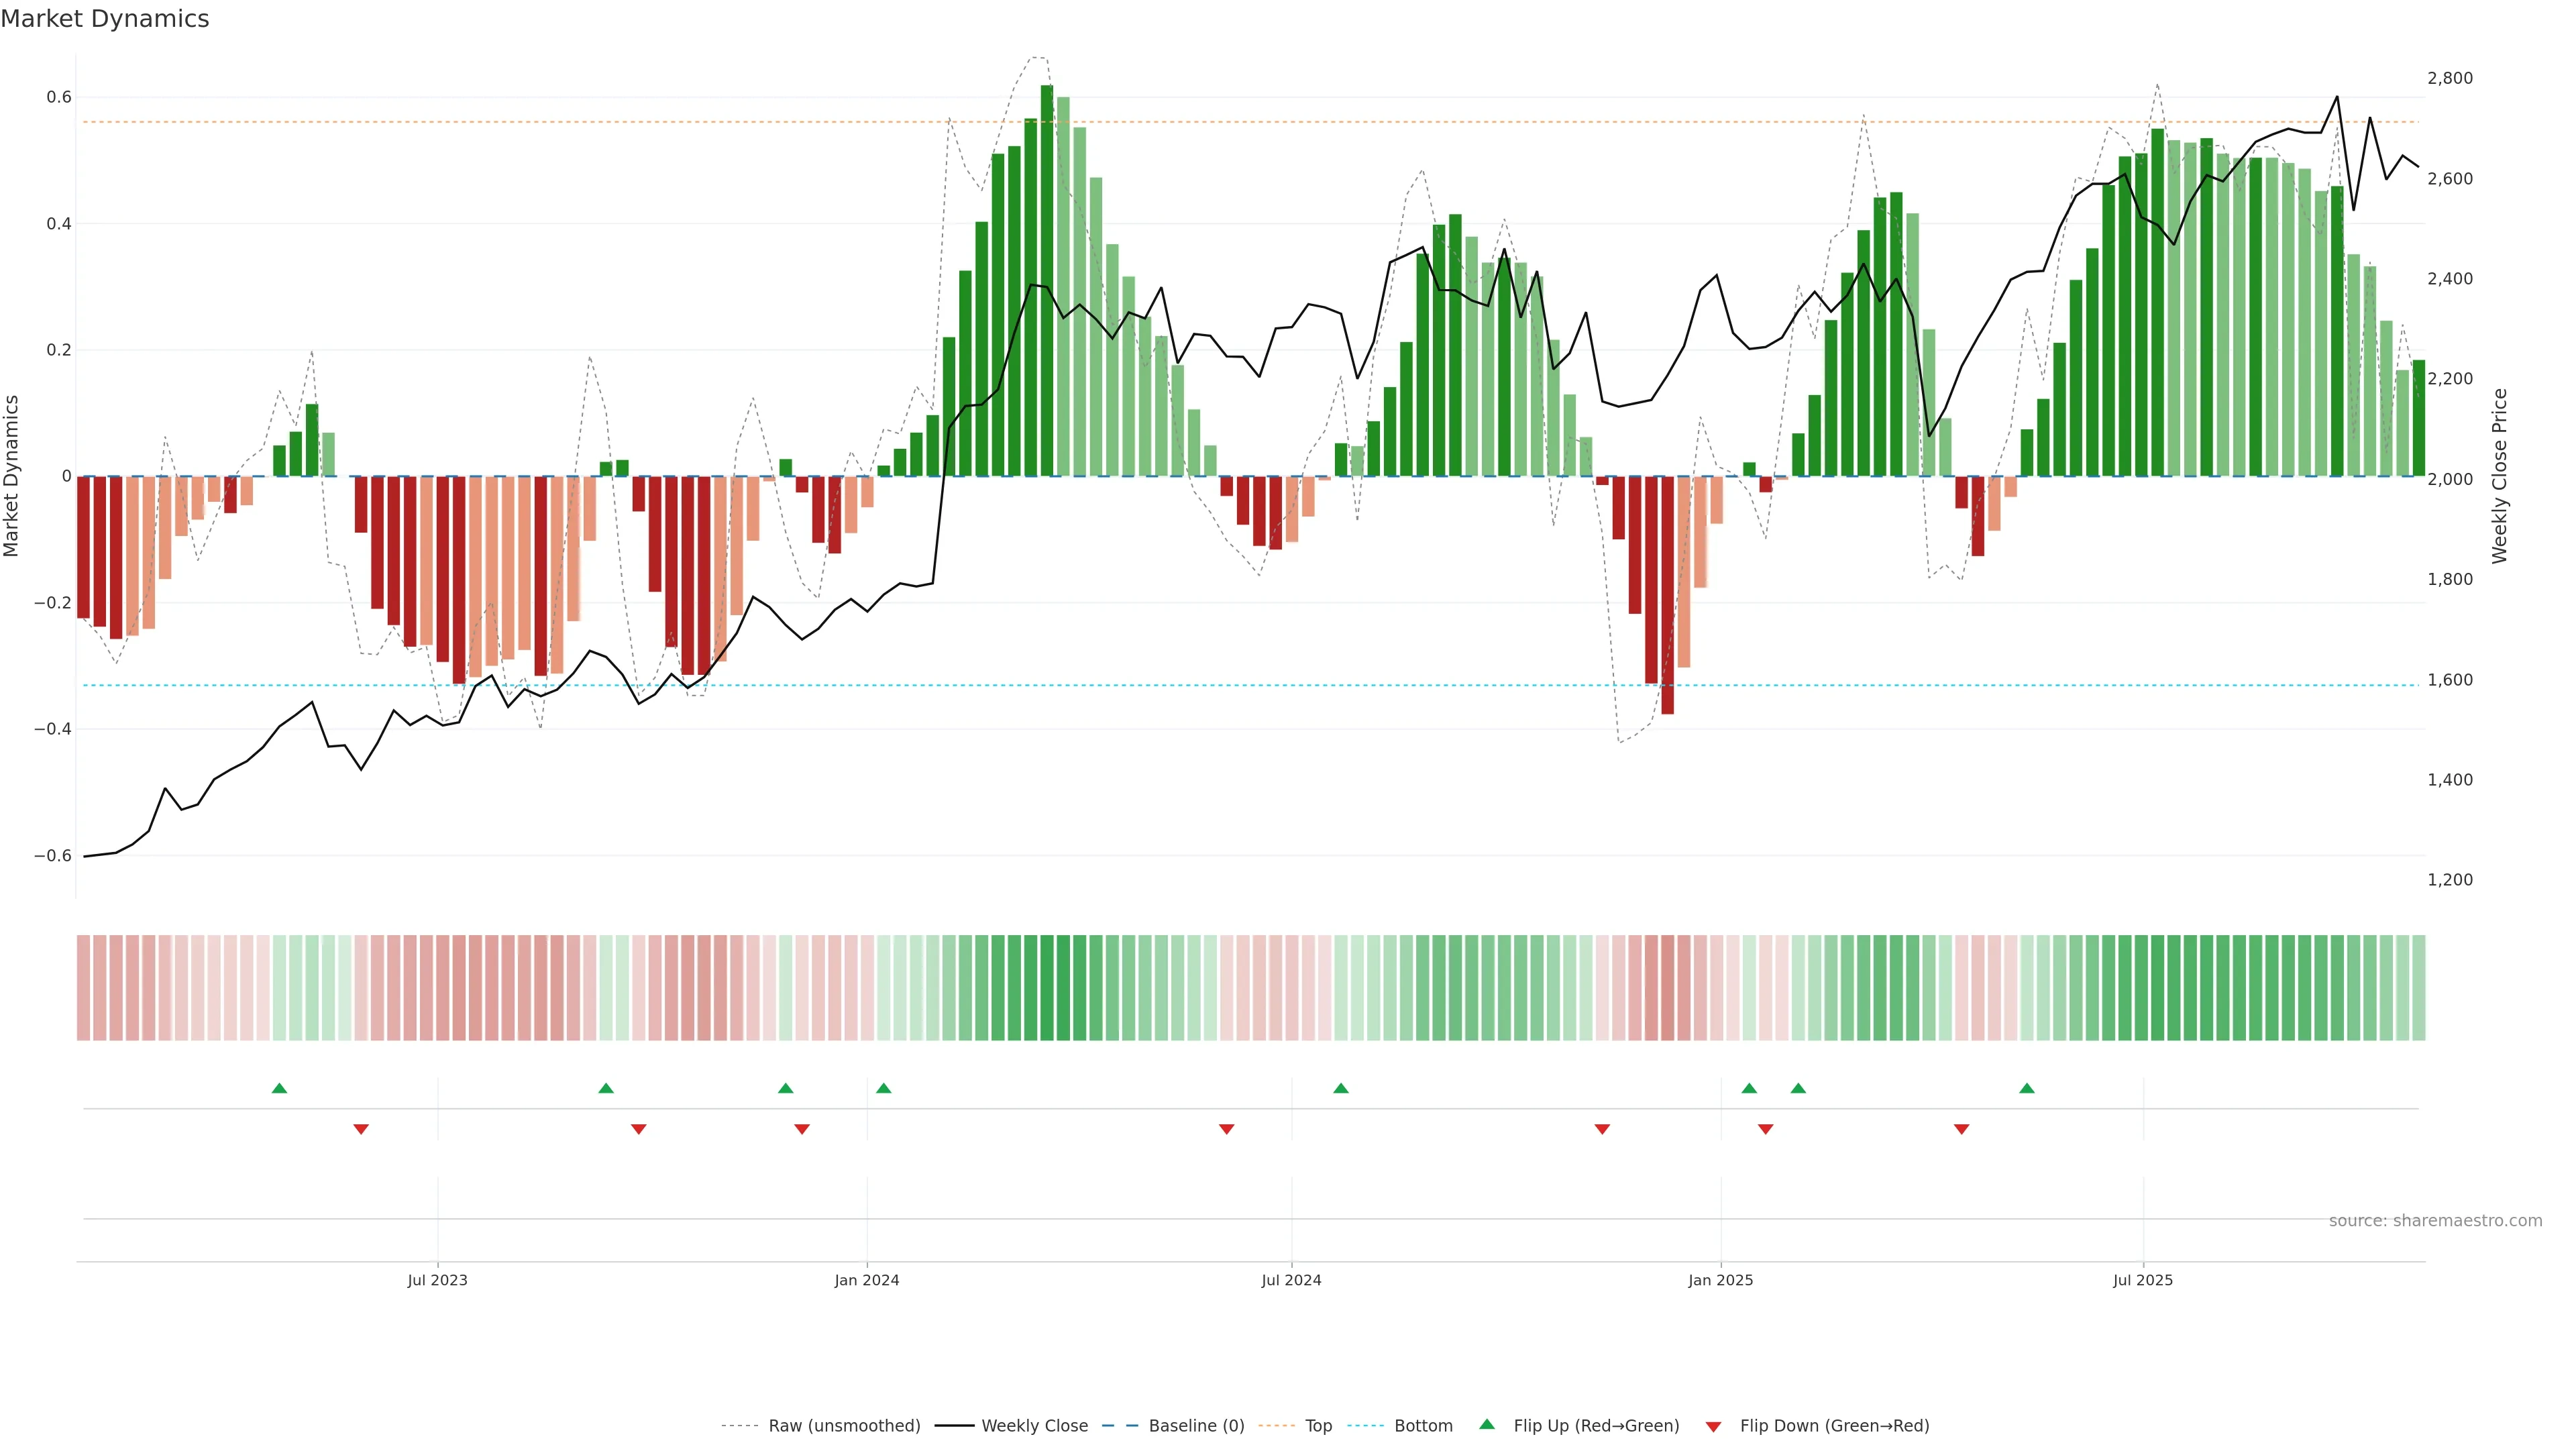Click the black Weekly Close line sample in legend

click(x=954, y=1426)
